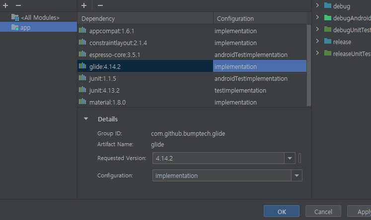Open the Configuration dropdown arrow
This screenshot has width=371, height=220.
click(297, 175)
